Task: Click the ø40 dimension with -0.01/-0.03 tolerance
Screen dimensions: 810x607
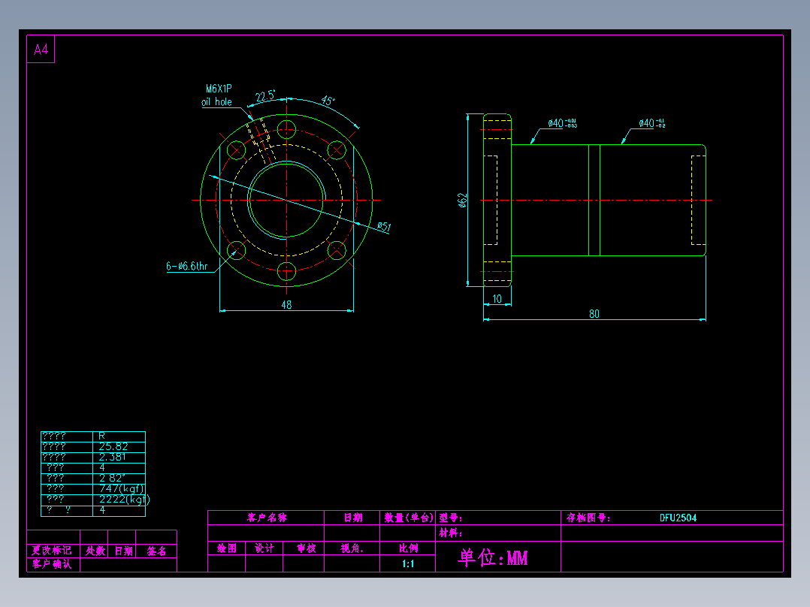Action: 562,123
